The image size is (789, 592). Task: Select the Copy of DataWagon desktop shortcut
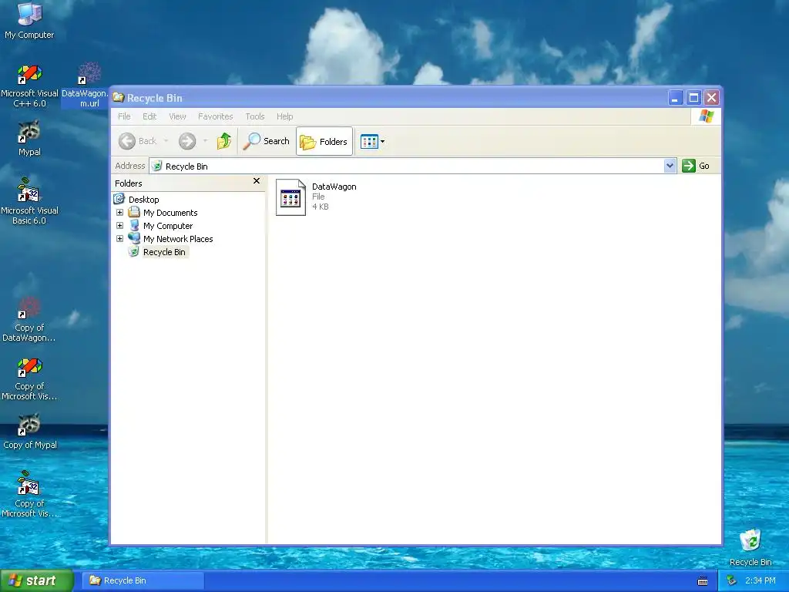[x=29, y=320]
